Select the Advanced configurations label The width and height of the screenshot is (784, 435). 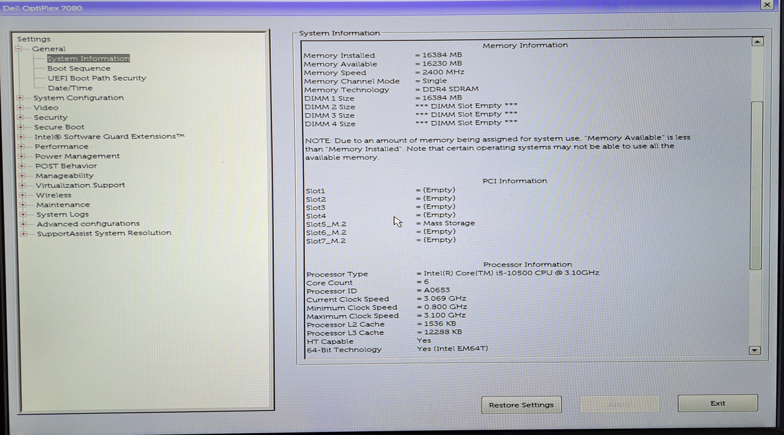coord(88,224)
